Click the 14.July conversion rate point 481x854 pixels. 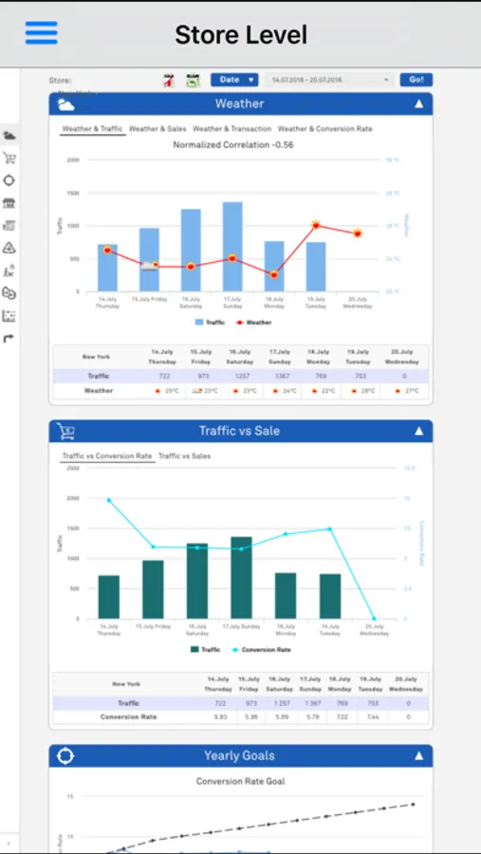[x=109, y=500]
